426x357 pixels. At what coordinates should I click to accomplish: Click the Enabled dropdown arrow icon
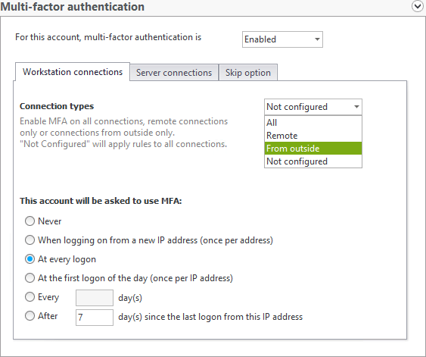[x=317, y=39]
